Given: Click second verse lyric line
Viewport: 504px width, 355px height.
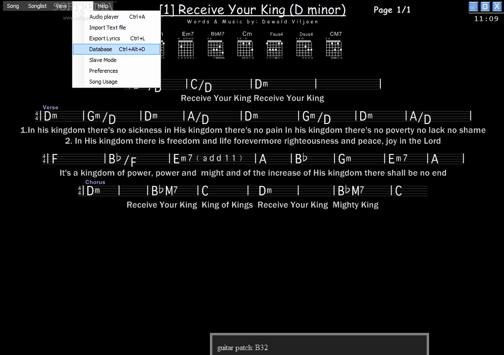Looking at the screenshot, I should tap(253, 141).
